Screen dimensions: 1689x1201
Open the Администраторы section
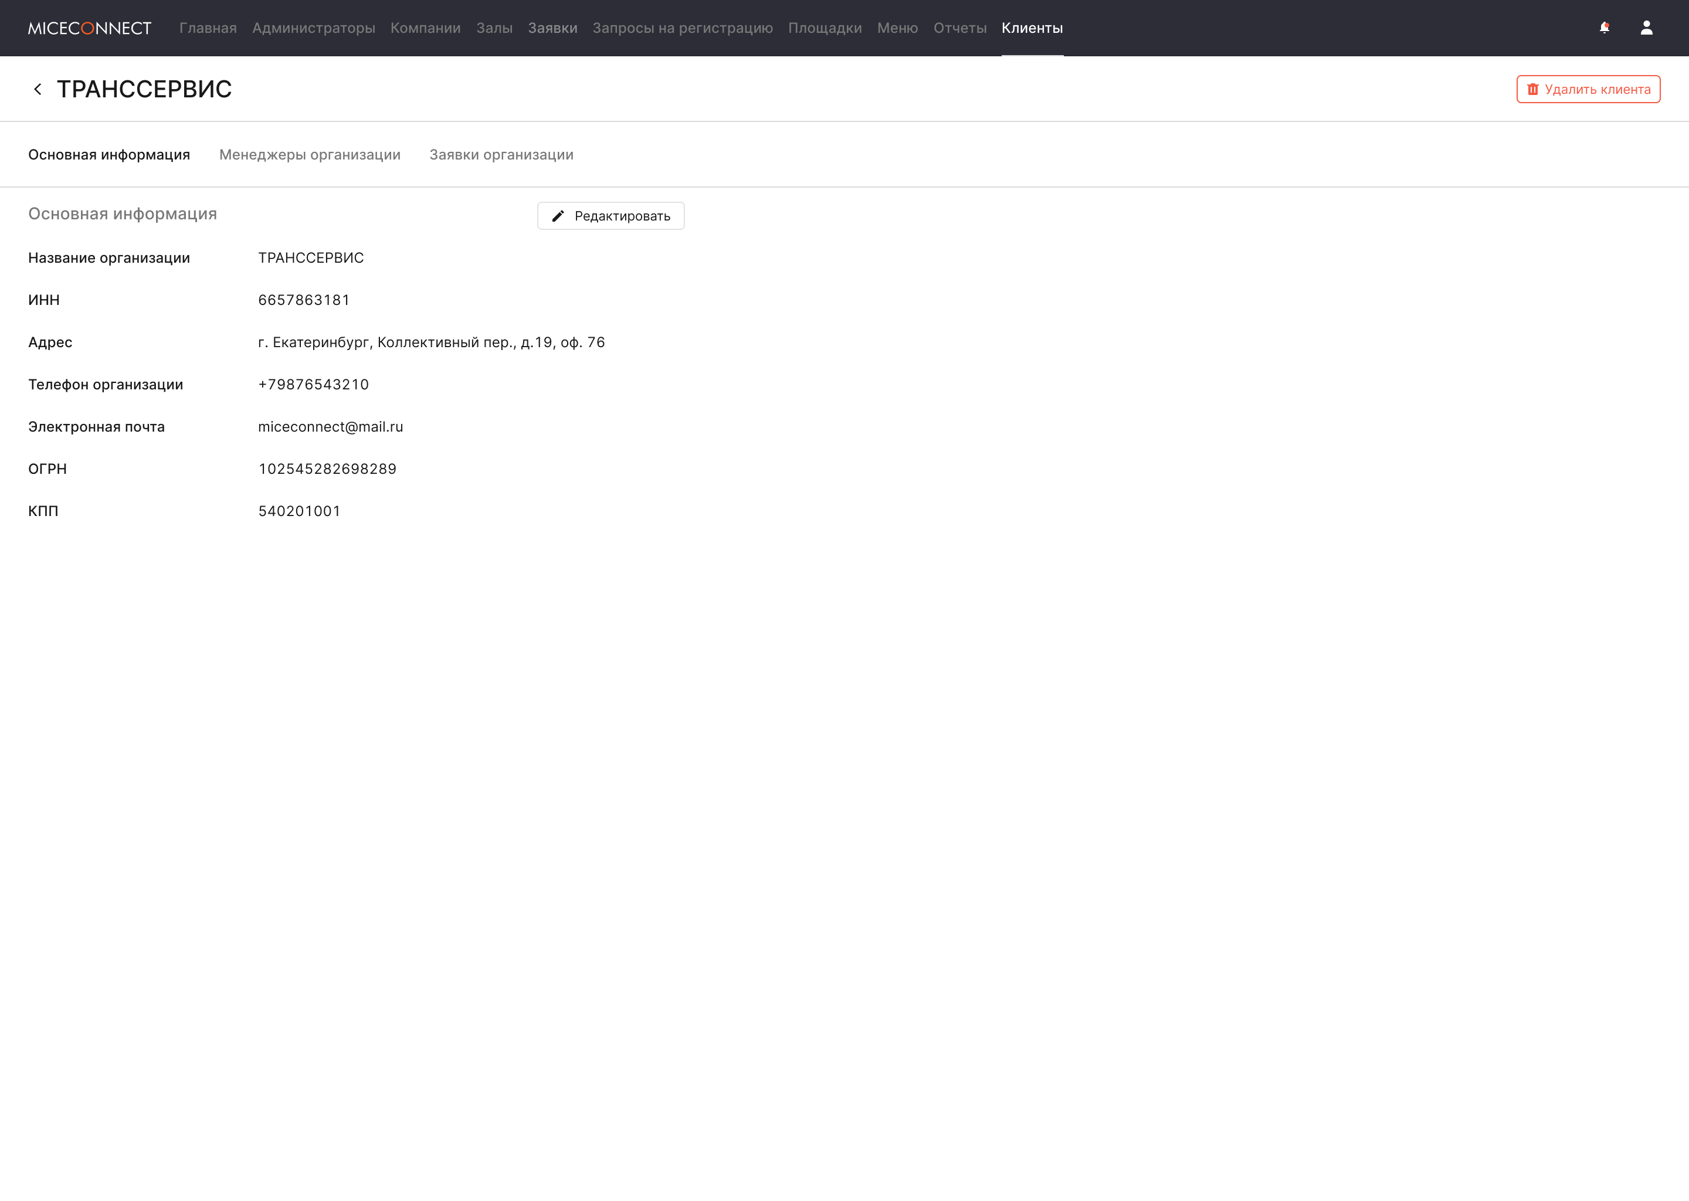click(314, 28)
